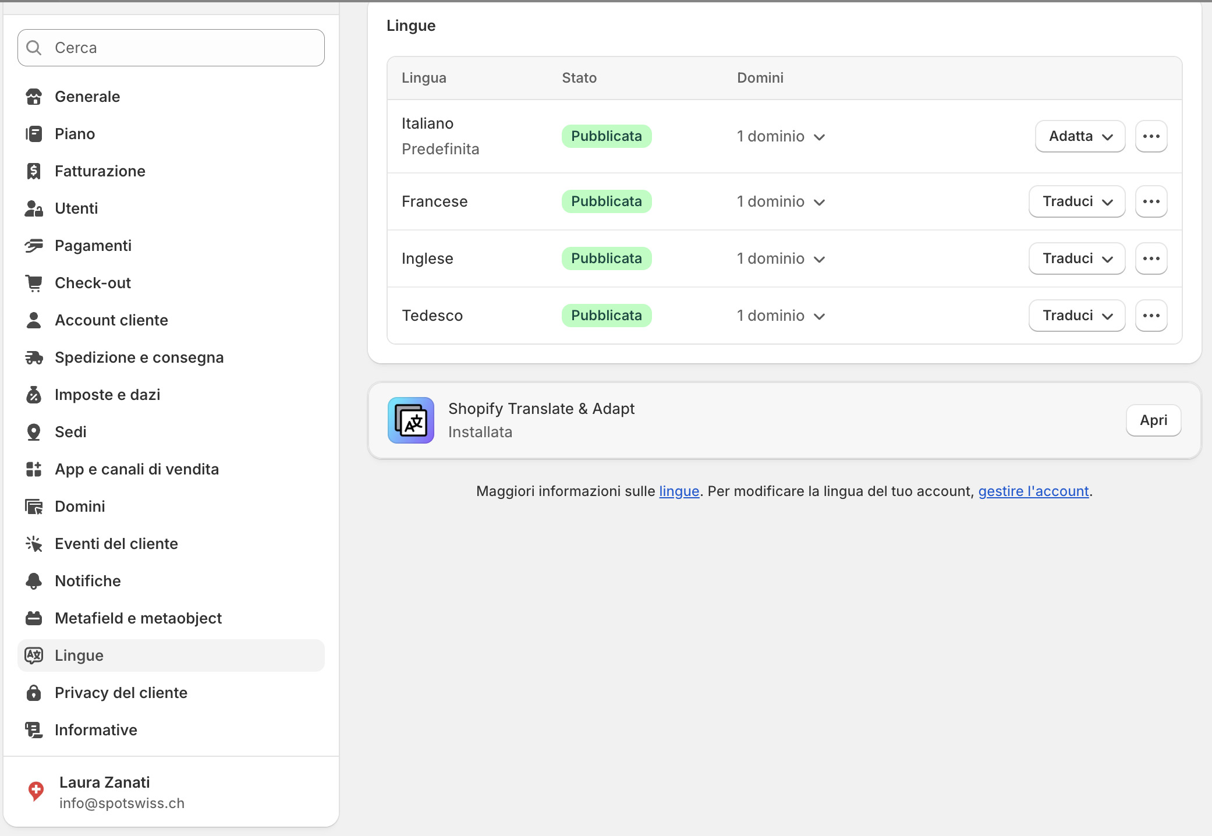The height and width of the screenshot is (836, 1212).
Task: Expand the 1 dominio list for Tedesco
Action: [781, 316]
